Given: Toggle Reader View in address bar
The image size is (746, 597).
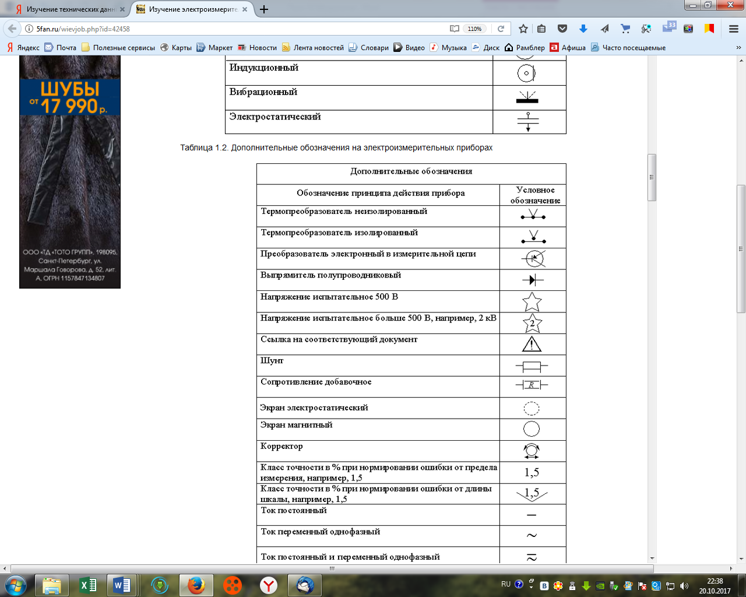Looking at the screenshot, I should 455,29.
